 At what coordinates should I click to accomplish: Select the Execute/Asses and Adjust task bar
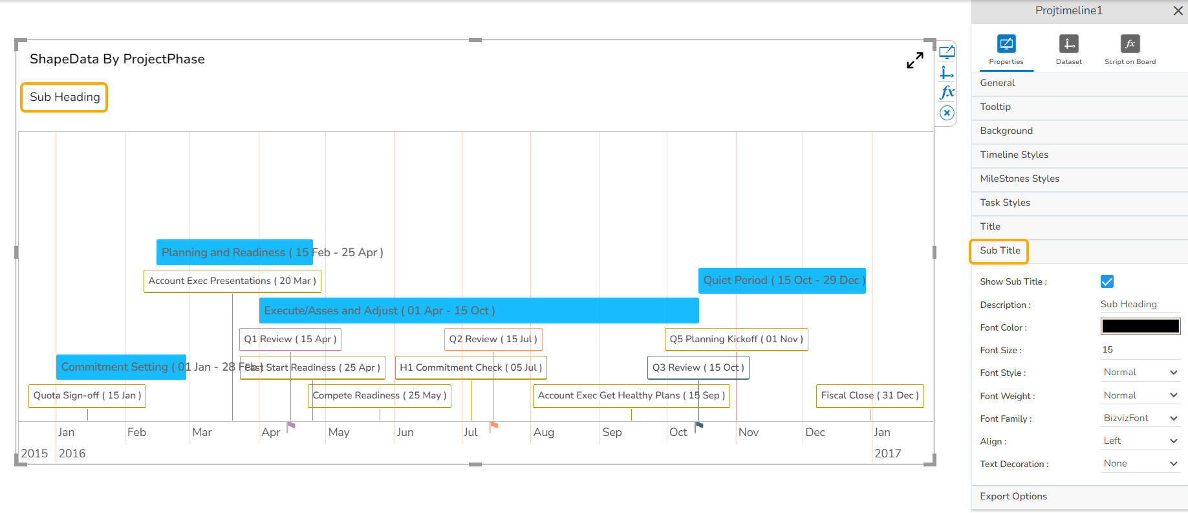479,311
